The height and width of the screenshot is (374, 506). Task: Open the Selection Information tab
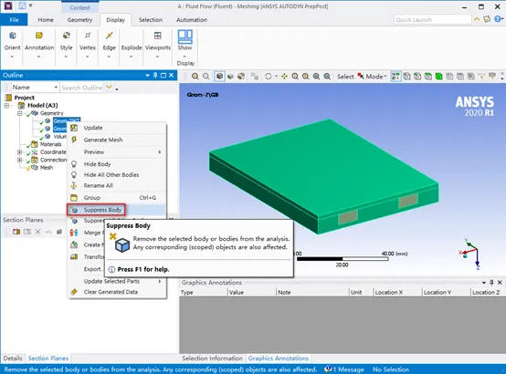click(x=212, y=358)
